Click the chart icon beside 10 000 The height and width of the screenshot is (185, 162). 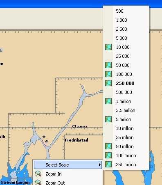[x=108, y=47]
